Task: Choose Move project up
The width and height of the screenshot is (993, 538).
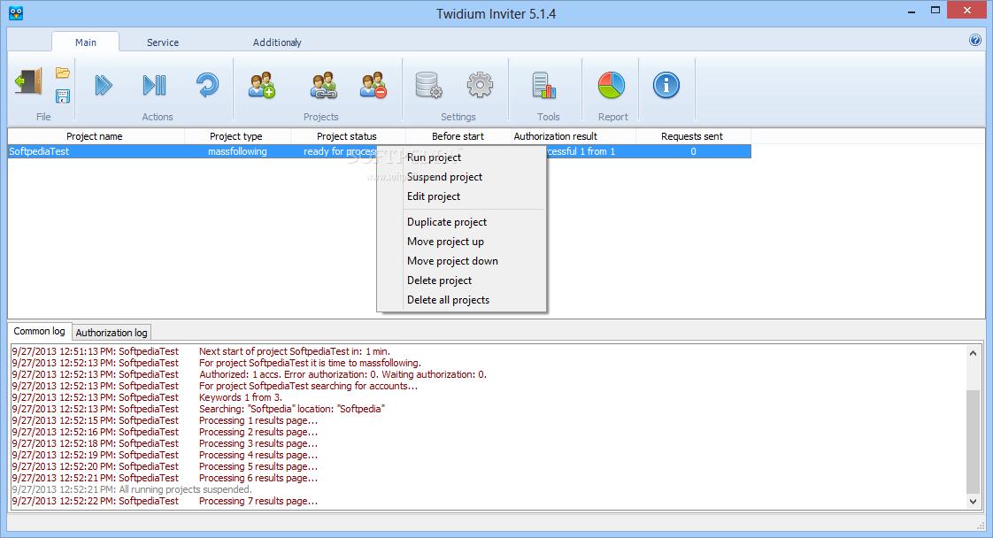Action: 445,242
